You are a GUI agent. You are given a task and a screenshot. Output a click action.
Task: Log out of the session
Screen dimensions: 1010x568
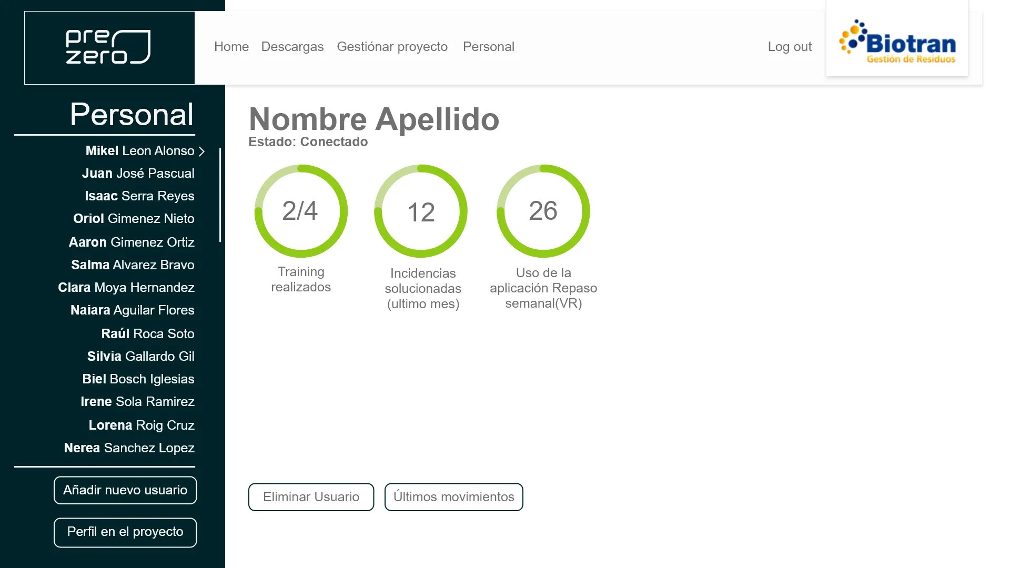tap(789, 47)
